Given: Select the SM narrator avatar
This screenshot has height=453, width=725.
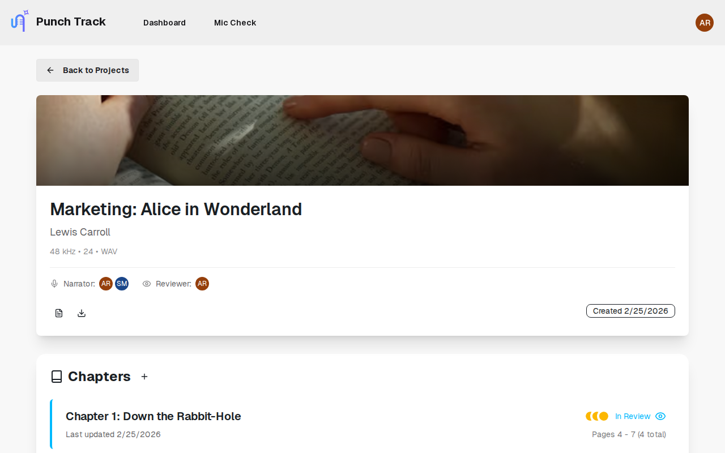Looking at the screenshot, I should click(122, 284).
